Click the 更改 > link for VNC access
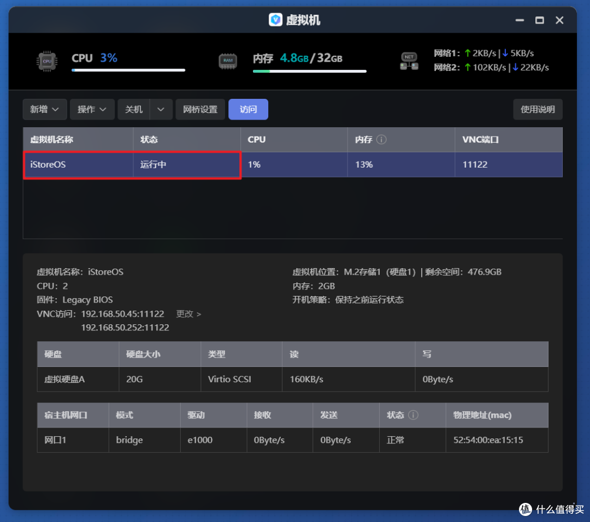590x522 pixels. click(188, 313)
